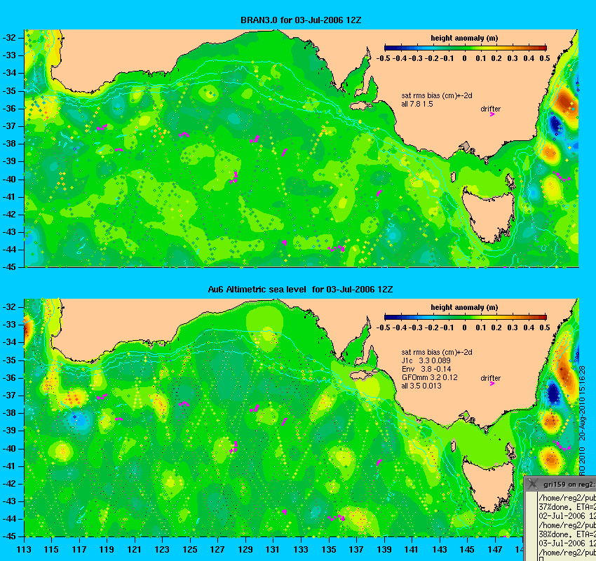
Task: Click the magenta drifter marker in BRAN3.0 legend
Action: coord(492,114)
